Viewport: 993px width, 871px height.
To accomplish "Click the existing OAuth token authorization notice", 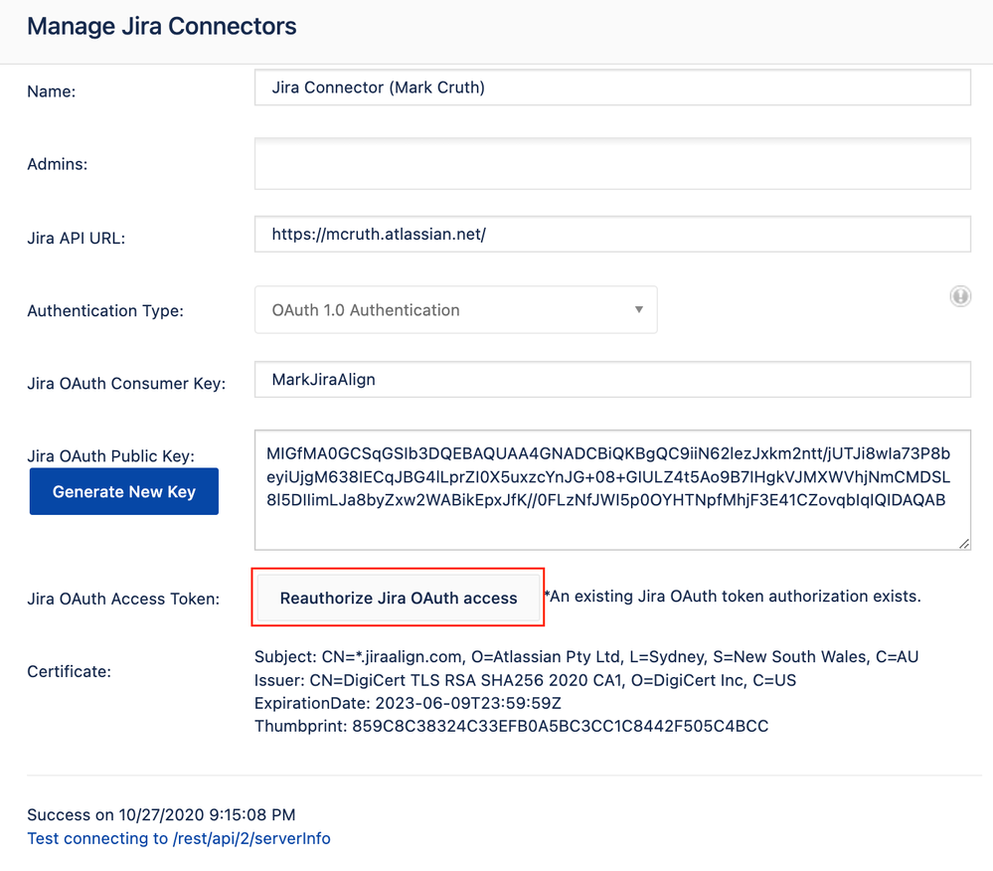I will (733, 597).
